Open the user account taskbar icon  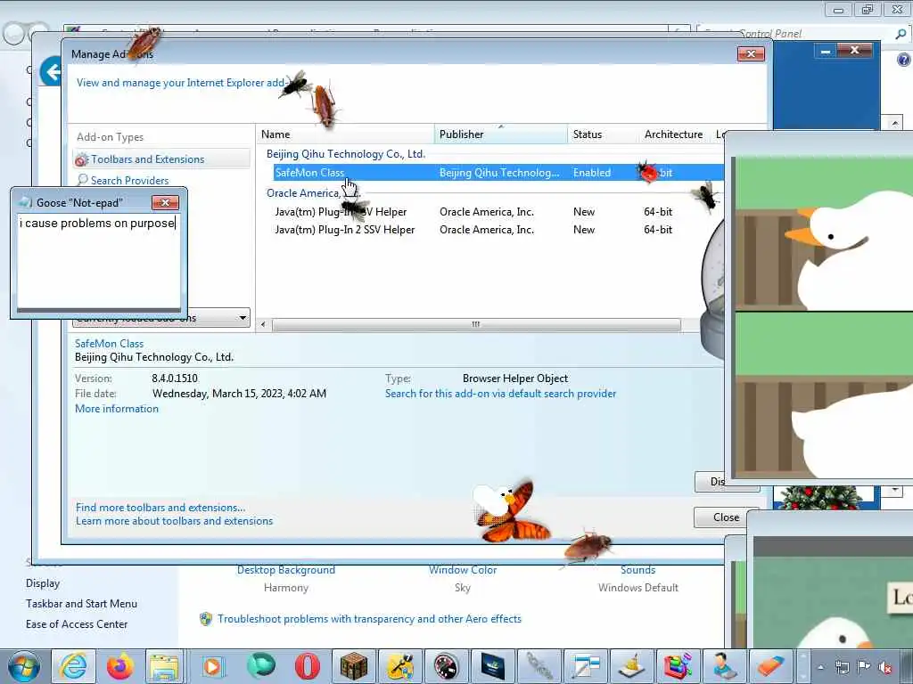724,666
